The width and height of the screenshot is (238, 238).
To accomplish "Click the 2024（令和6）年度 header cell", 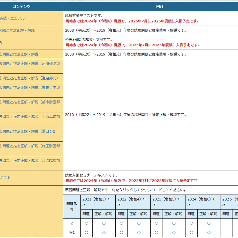I will pos(203,202).
